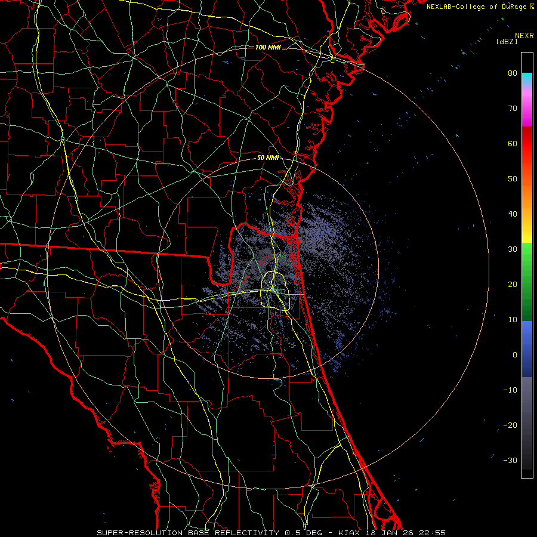
Task: Click the cyan top band of the color bar
Action: click(x=527, y=79)
